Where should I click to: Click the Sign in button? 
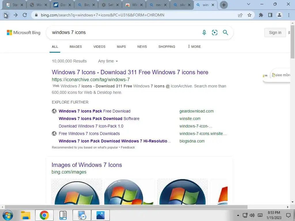click(275, 33)
